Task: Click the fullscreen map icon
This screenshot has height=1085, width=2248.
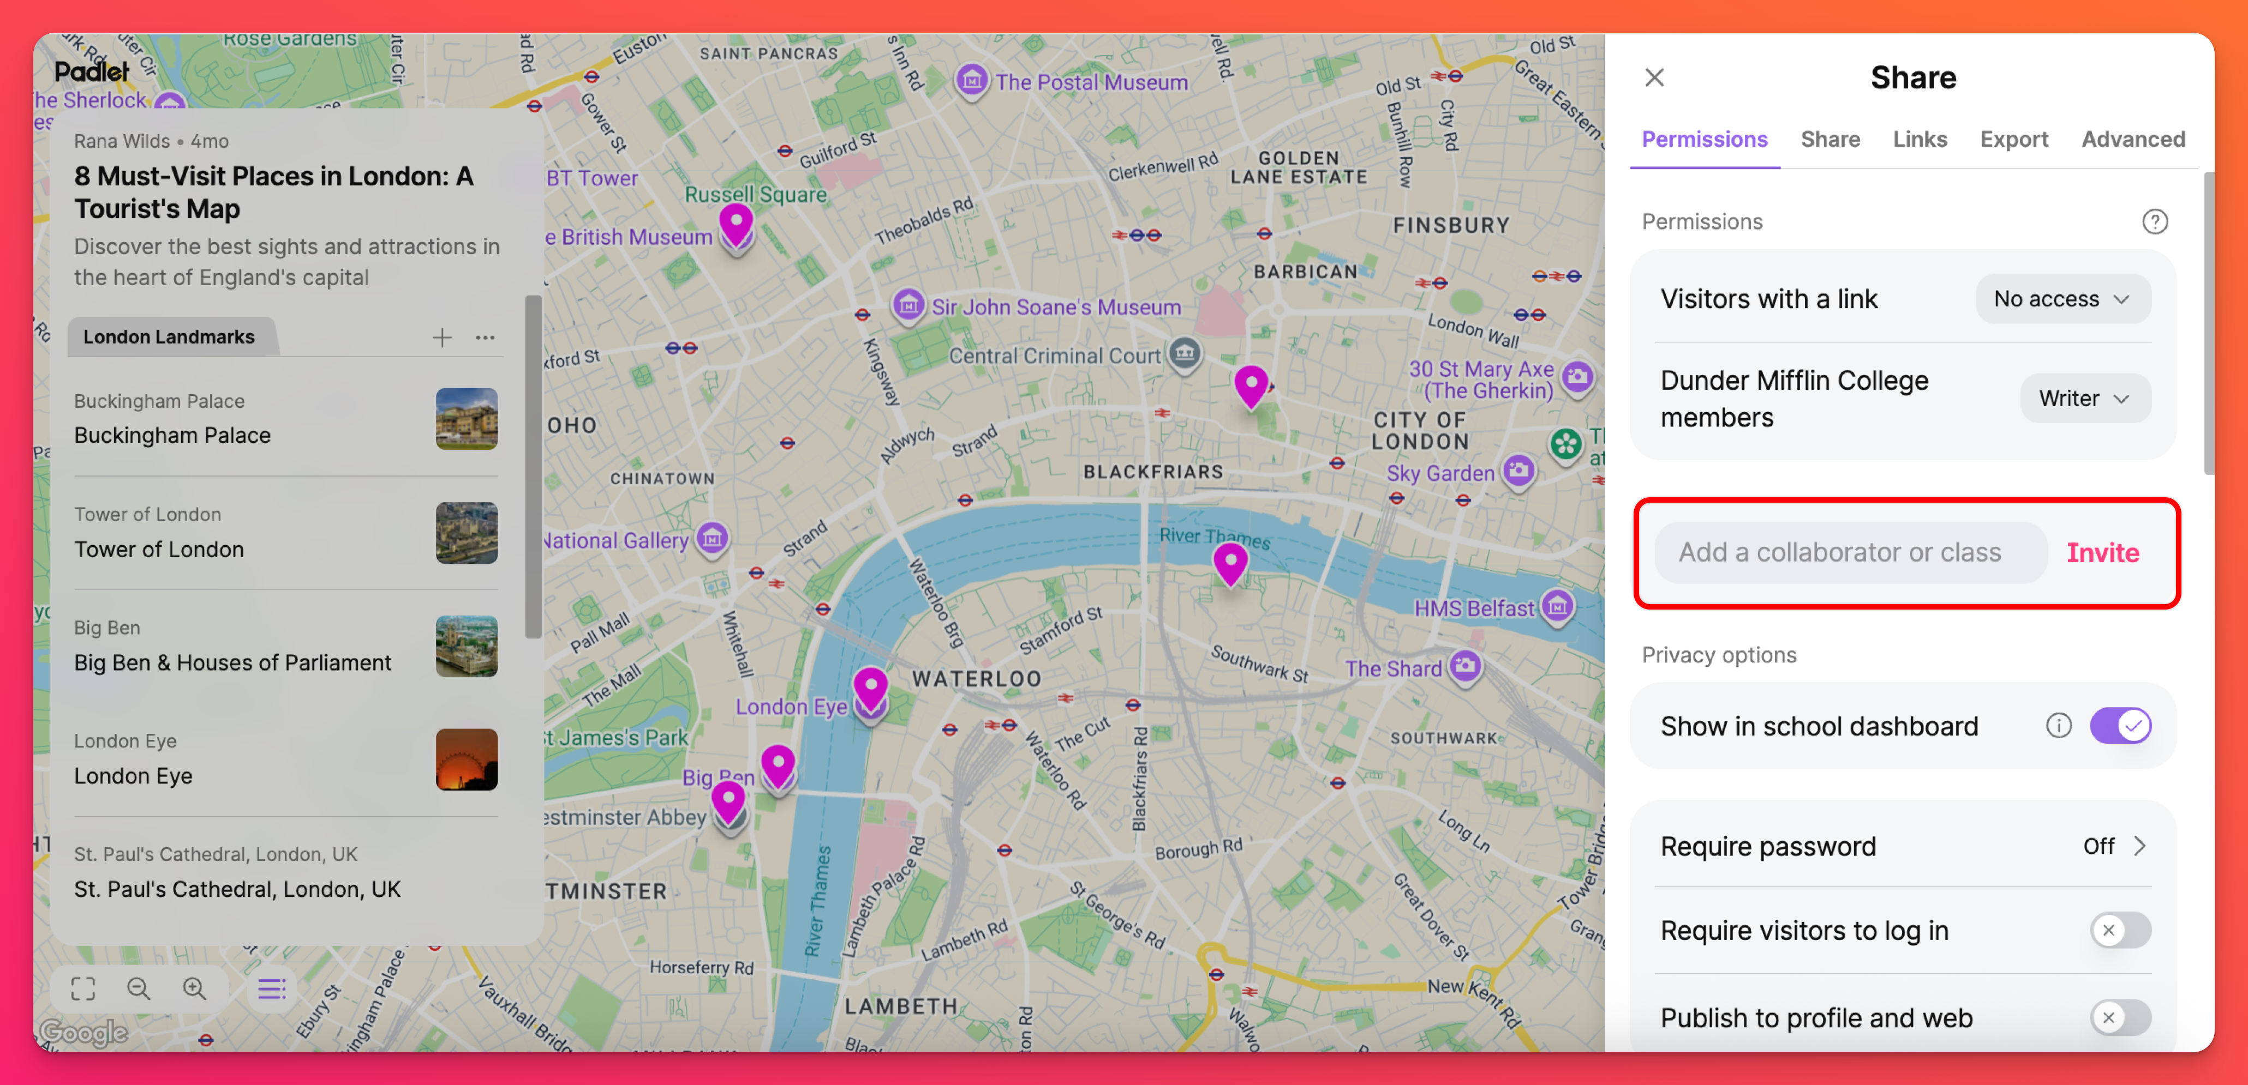Action: 83,988
